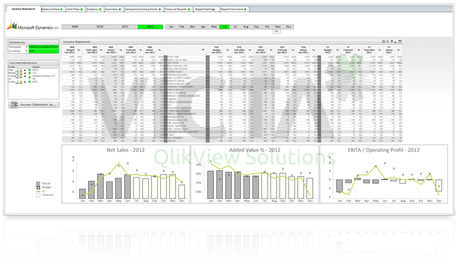461x276 pixels.
Task: Click the green Company value in Selections
Action: pos(44,47)
